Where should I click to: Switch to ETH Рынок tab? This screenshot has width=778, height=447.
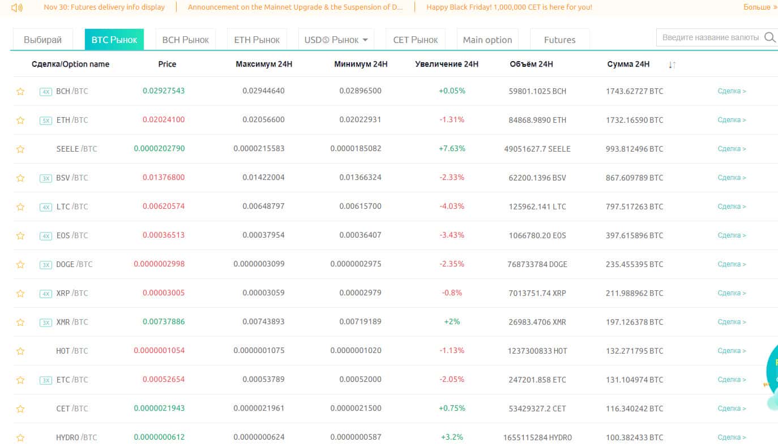click(257, 40)
